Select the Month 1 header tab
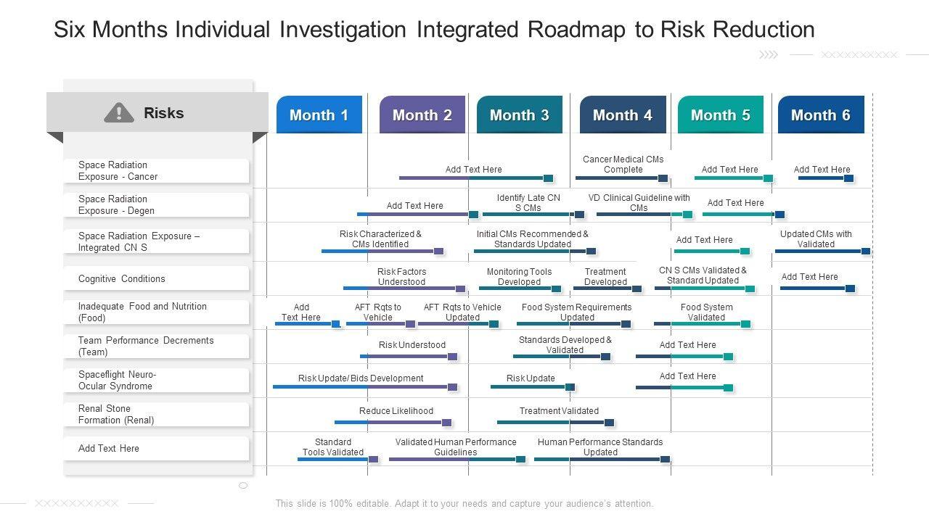 pyautogui.click(x=319, y=115)
